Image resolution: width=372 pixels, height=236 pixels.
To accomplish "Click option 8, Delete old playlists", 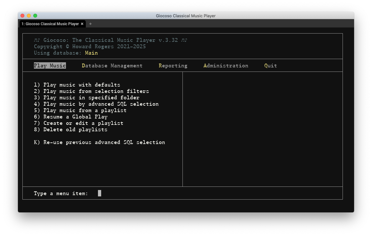I will tap(70, 129).
